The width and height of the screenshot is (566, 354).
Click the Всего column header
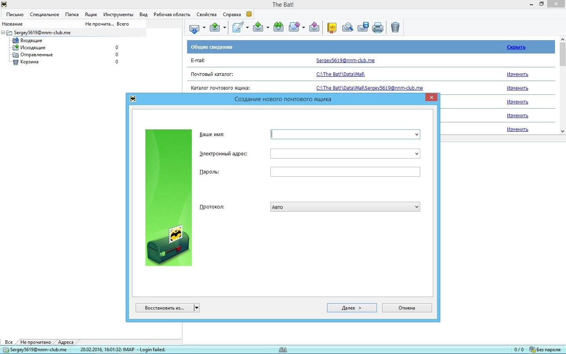click(x=130, y=24)
